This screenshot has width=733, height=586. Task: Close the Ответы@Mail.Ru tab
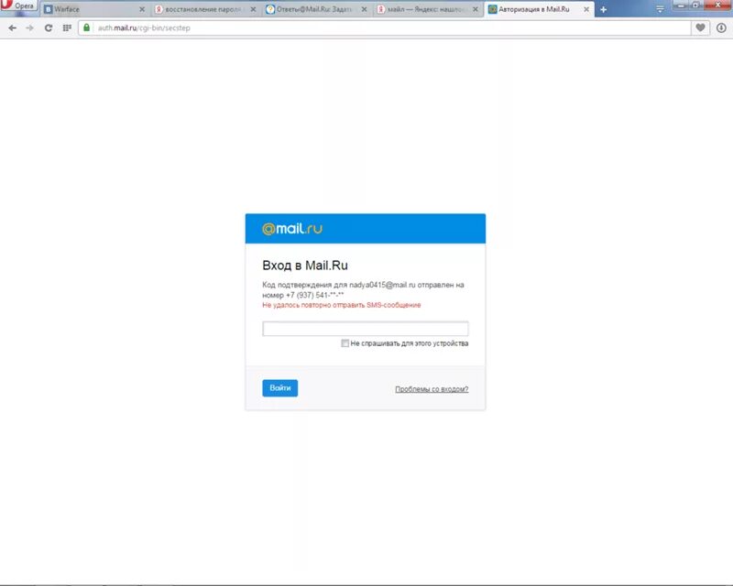click(x=364, y=9)
